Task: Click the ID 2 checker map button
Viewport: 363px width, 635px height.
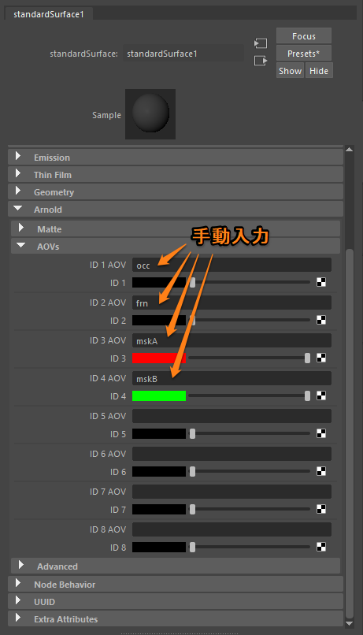Action: (x=321, y=320)
